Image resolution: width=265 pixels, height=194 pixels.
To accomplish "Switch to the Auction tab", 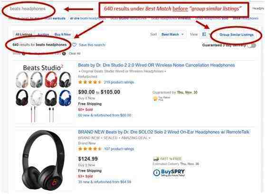I will coord(43,35).
